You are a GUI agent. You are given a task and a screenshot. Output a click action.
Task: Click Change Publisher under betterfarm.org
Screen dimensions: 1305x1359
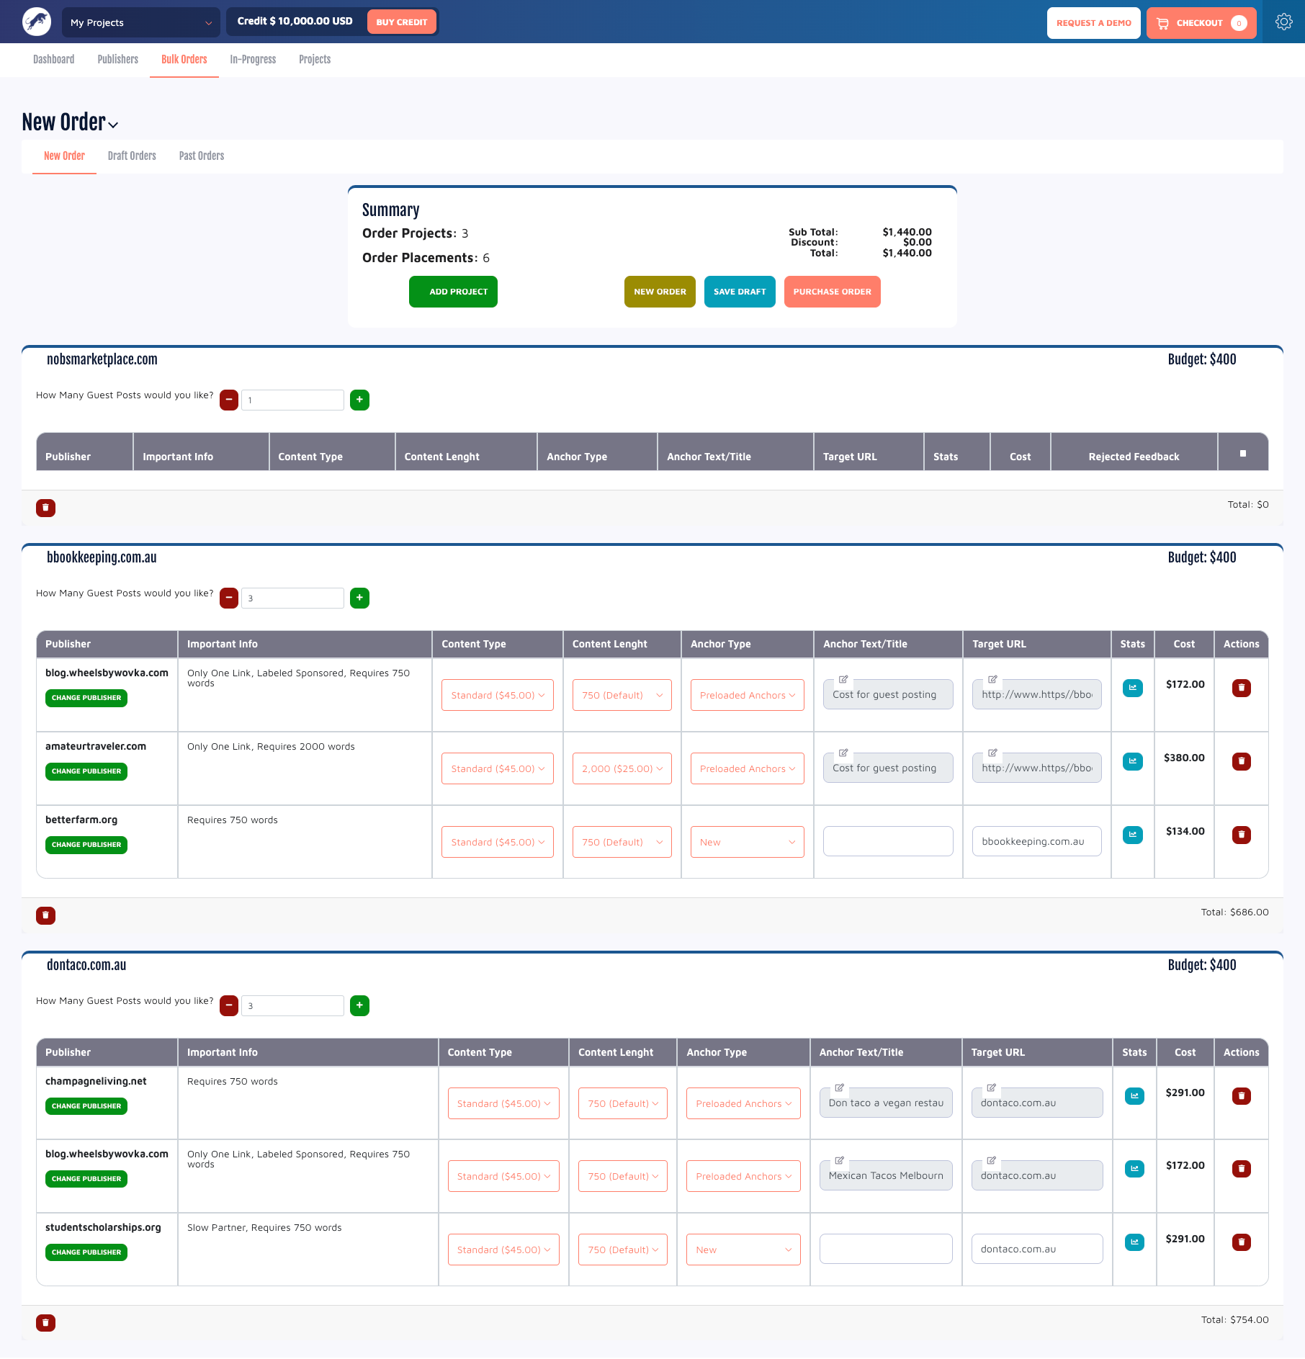click(86, 845)
